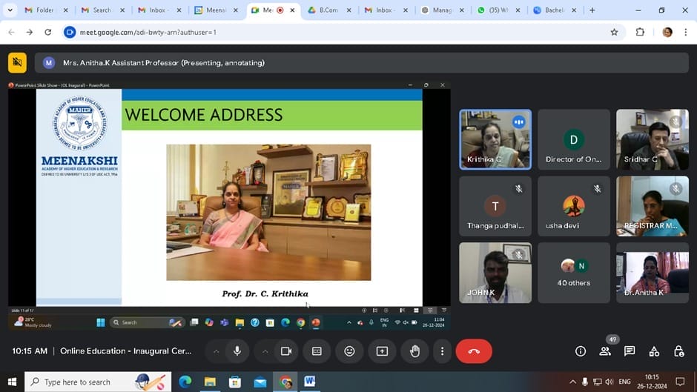697x392 pixels.
Task: Expand video settings arrow beside camera
Action: click(x=264, y=351)
